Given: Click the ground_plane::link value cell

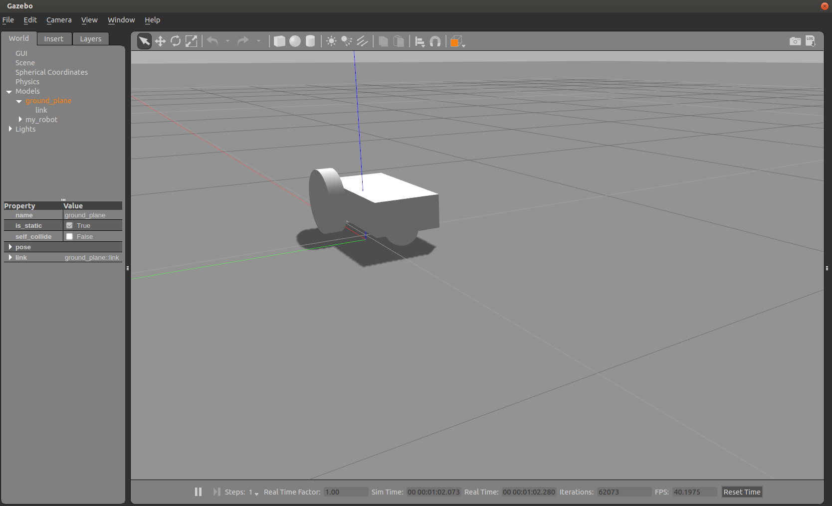Looking at the screenshot, I should coord(93,258).
